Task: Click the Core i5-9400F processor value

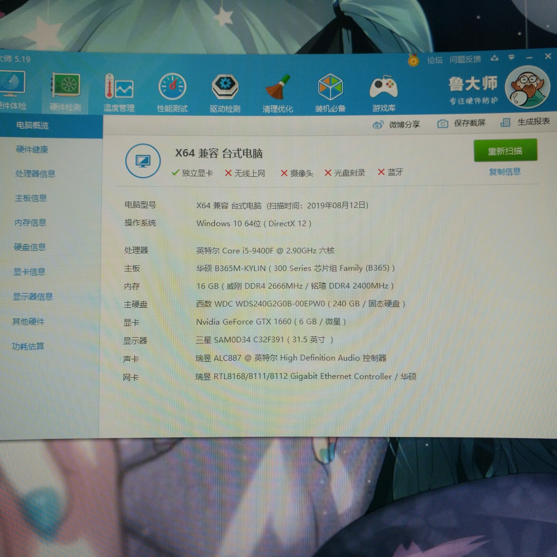Action: point(265,250)
